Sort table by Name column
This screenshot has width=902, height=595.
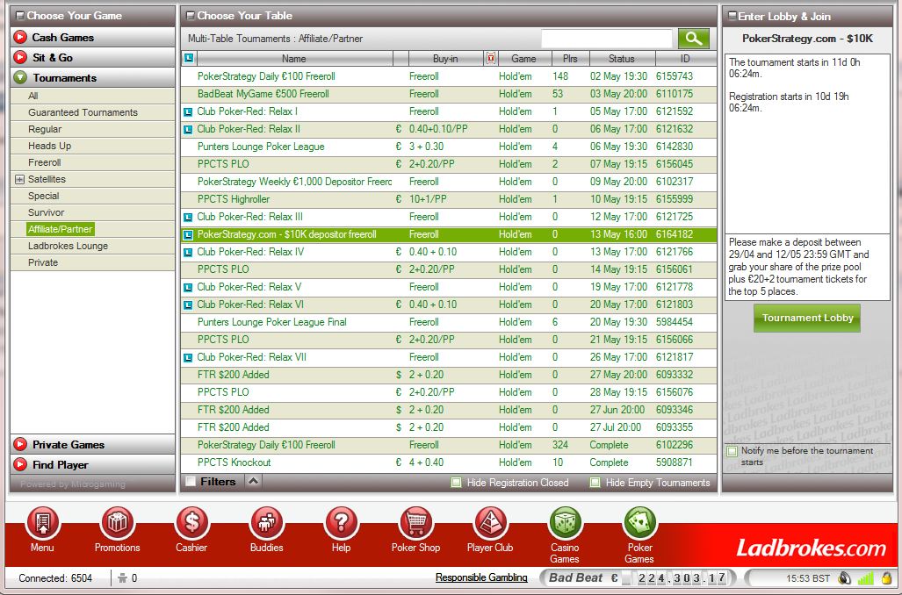click(x=294, y=58)
